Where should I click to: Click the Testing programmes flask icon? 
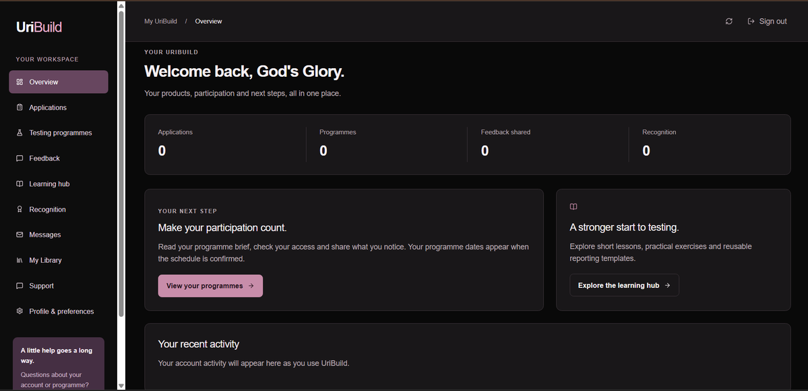(x=20, y=133)
